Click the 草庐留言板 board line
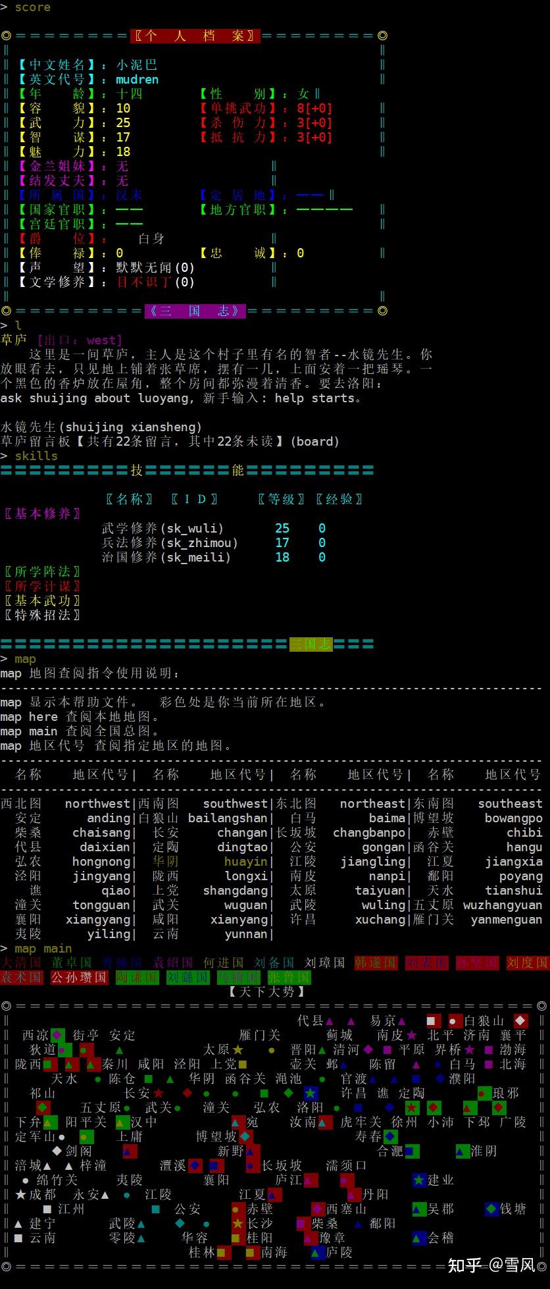Image resolution: width=550 pixels, height=1289 pixels. tap(170, 441)
